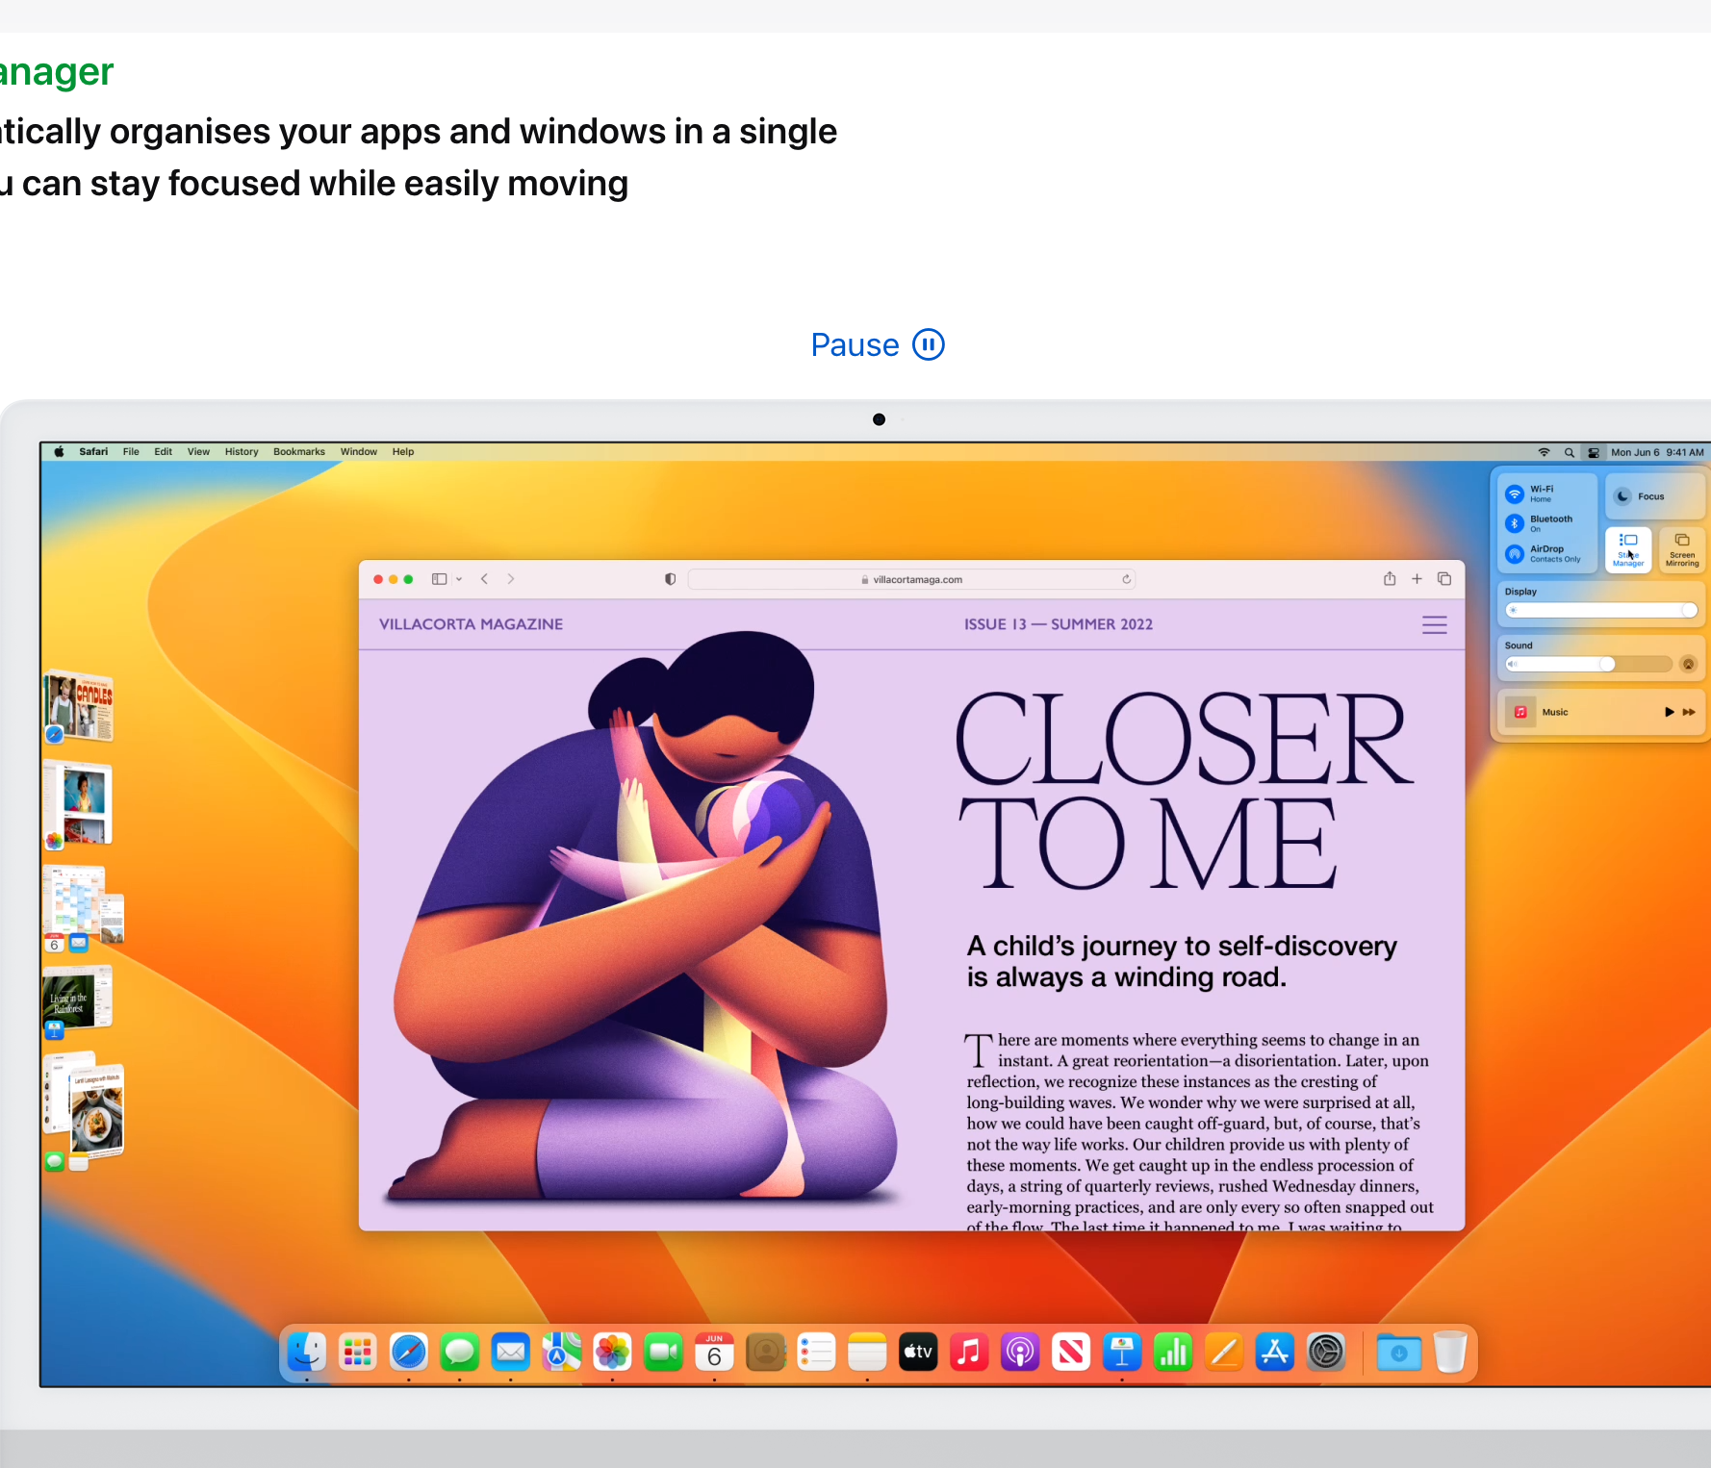Open Photos from the Dock

(x=612, y=1353)
